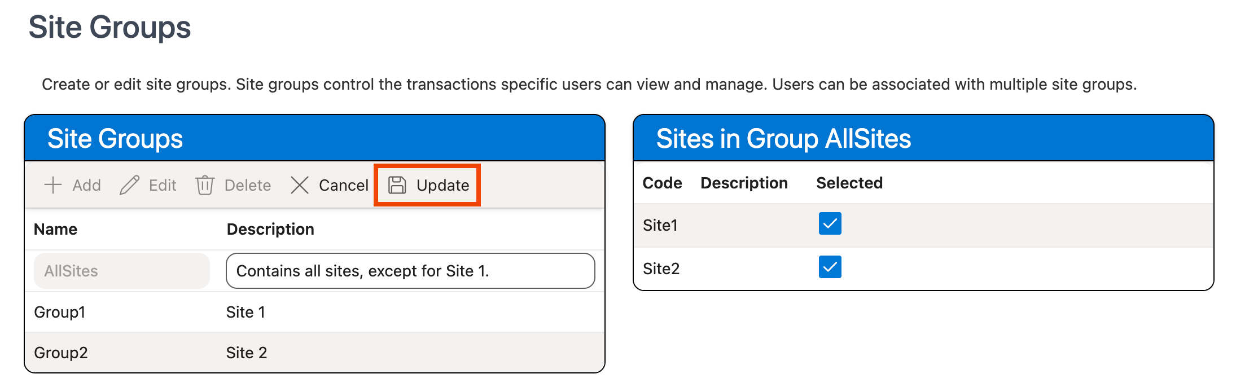Click the pencil Edit icon

[x=129, y=185]
